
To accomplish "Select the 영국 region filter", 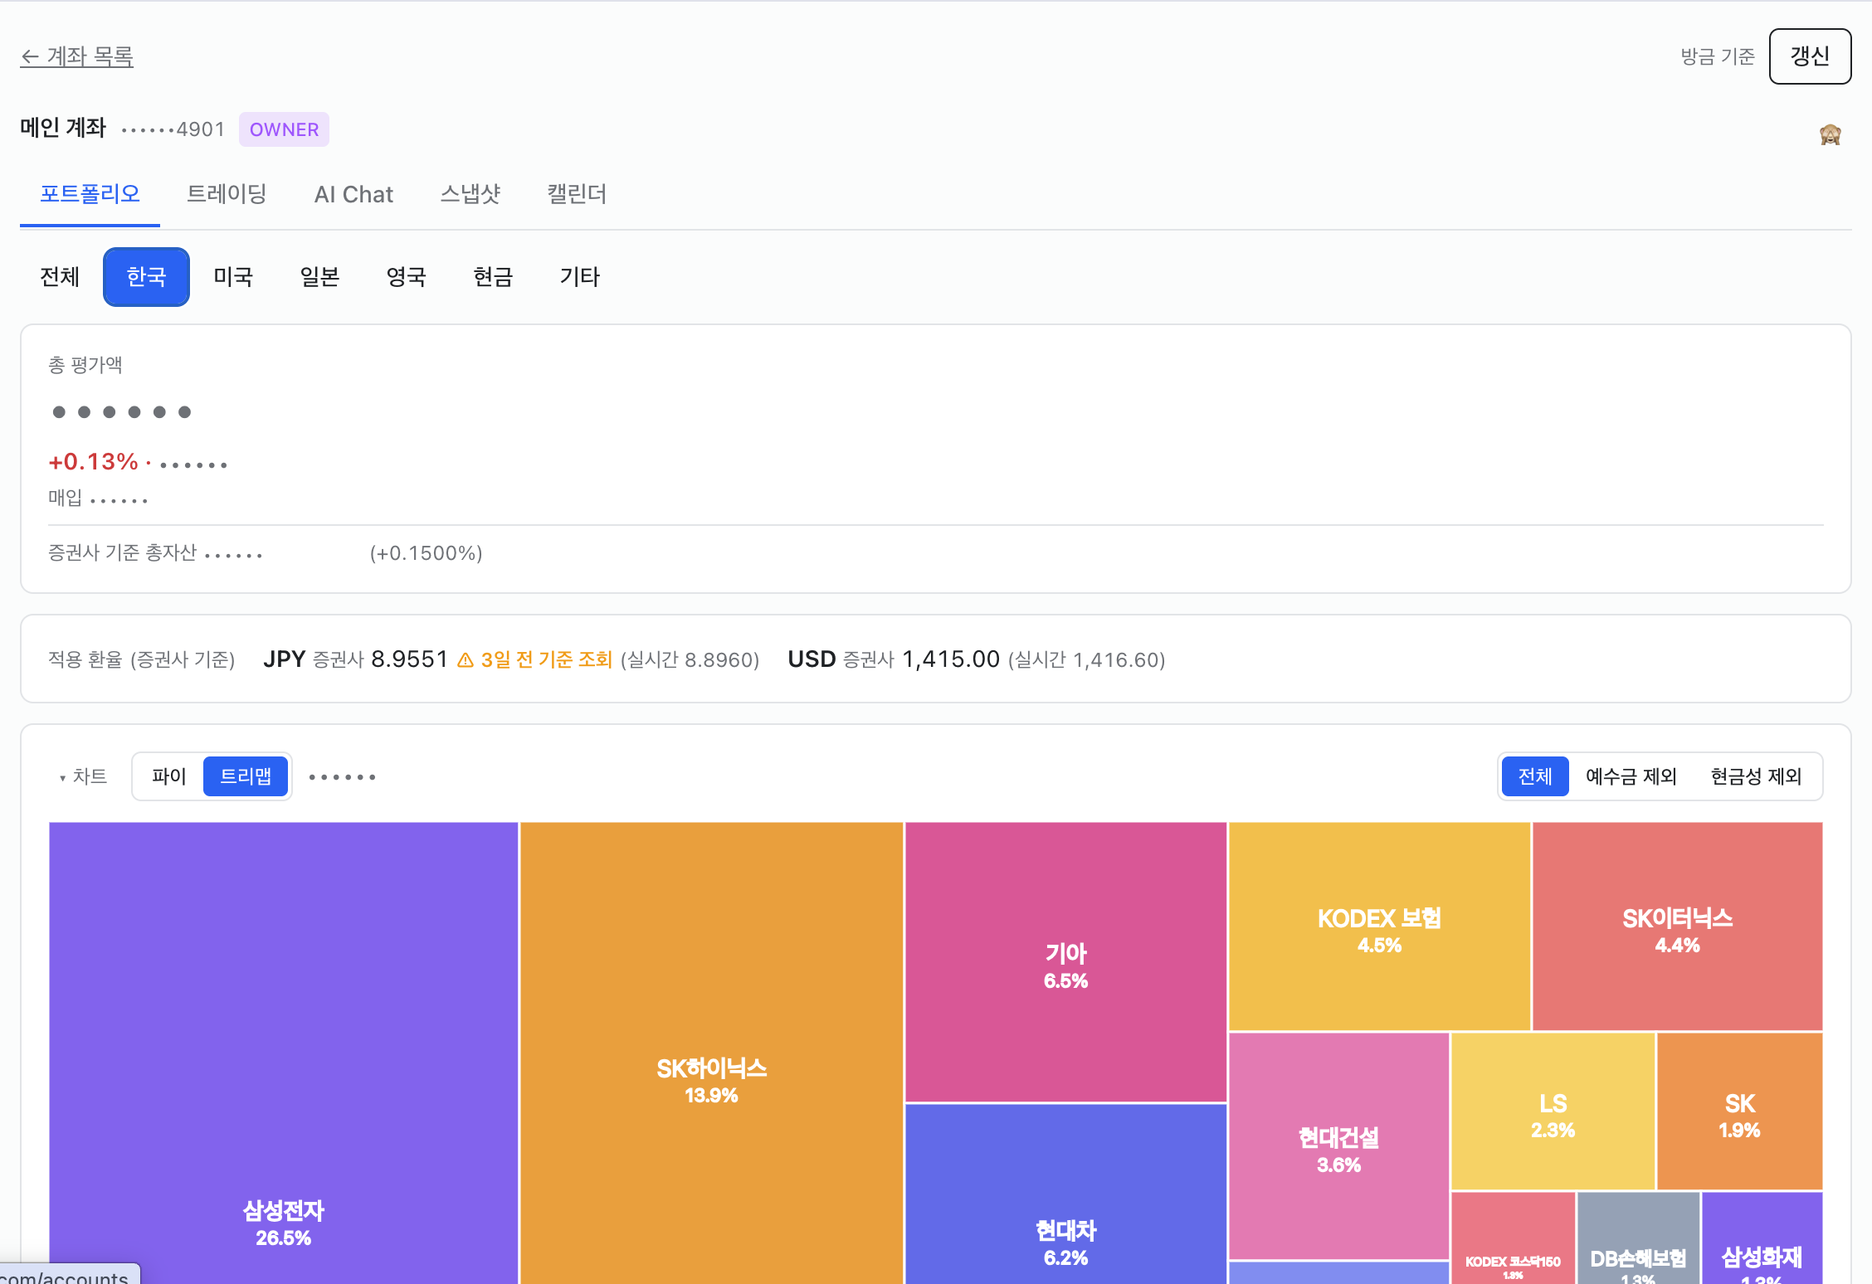I will click(406, 277).
